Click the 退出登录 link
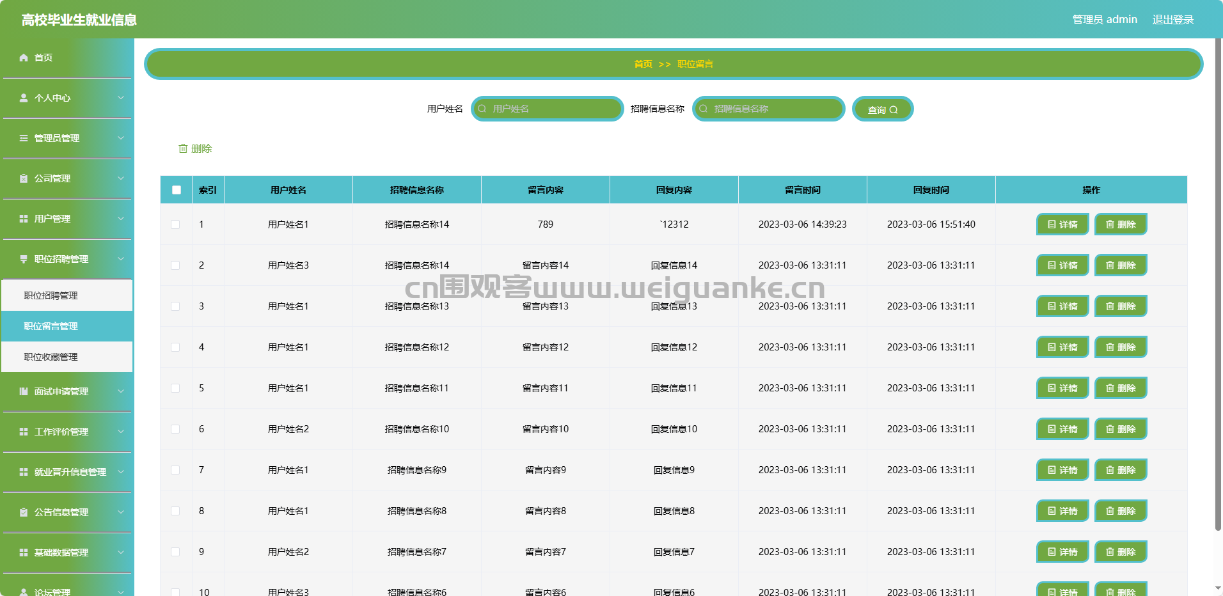 coord(1173,20)
